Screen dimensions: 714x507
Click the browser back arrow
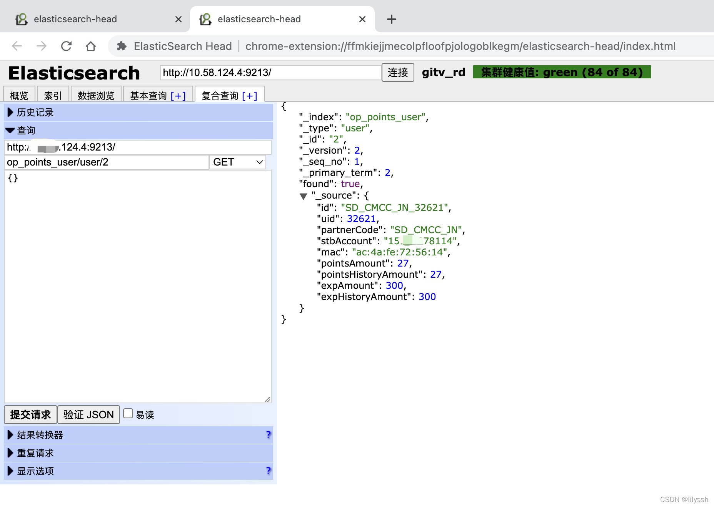[17, 46]
